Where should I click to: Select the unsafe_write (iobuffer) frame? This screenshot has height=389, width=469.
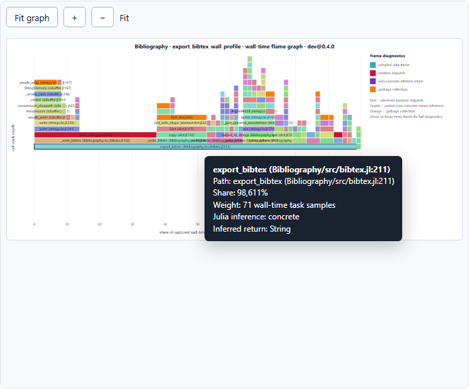coord(50,117)
